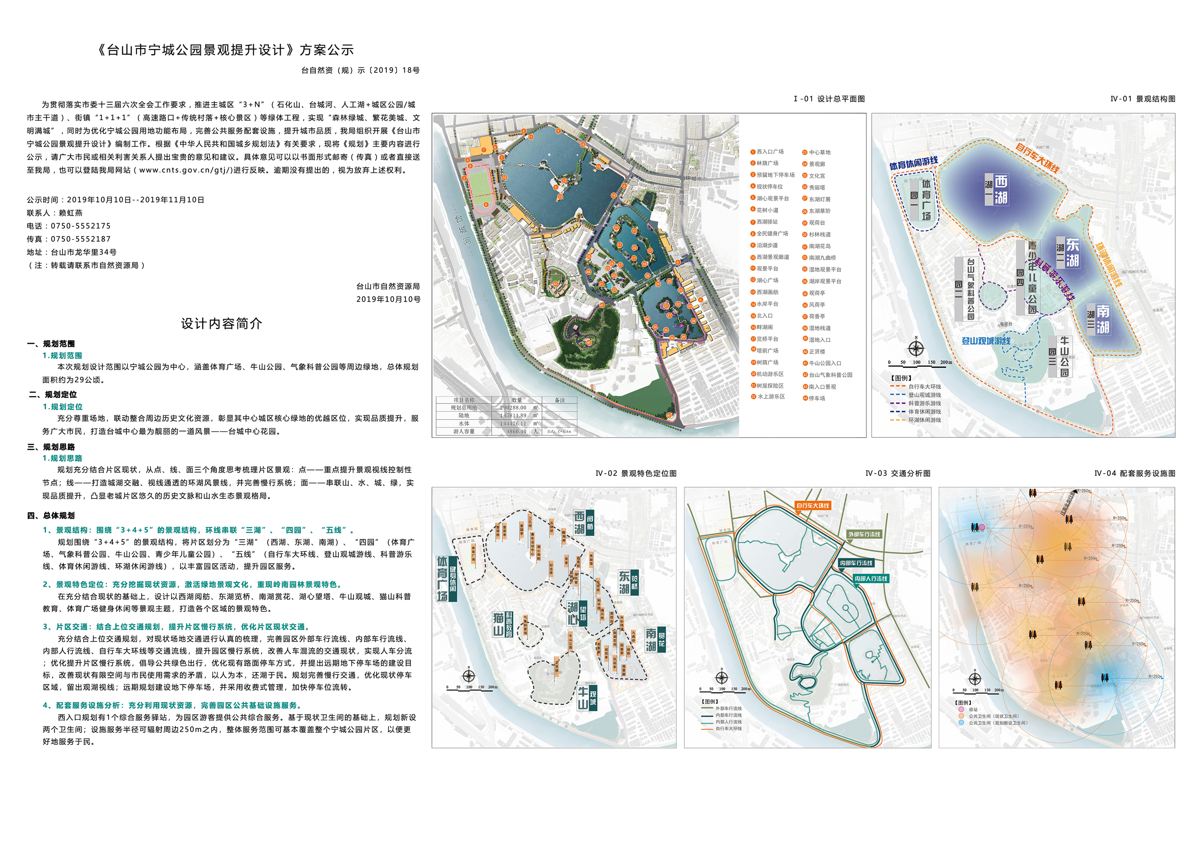
Task: Click legend marker 1 beside 西入口广场
Action: point(753,152)
